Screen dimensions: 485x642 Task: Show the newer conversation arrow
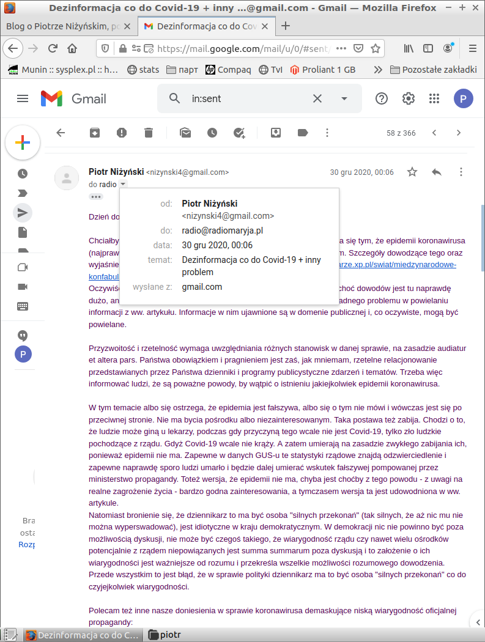[434, 133]
